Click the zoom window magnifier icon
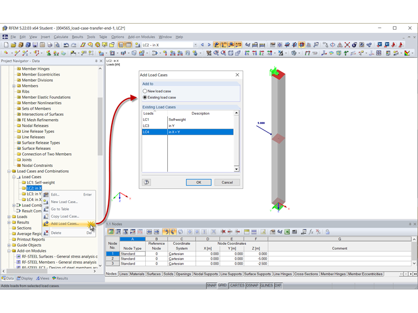Image resolution: width=418 pixels, height=313 pixels. point(216,53)
